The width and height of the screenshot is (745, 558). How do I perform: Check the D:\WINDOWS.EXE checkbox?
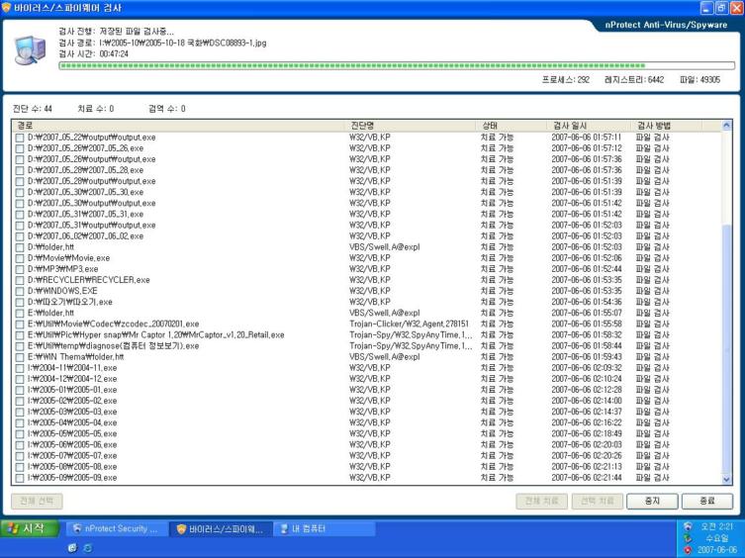pos(20,291)
